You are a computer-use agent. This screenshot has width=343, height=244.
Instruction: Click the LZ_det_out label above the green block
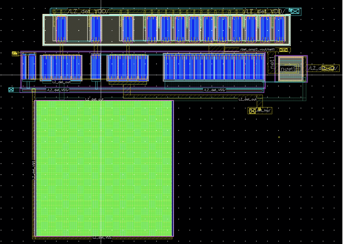pyautogui.click(x=94, y=99)
